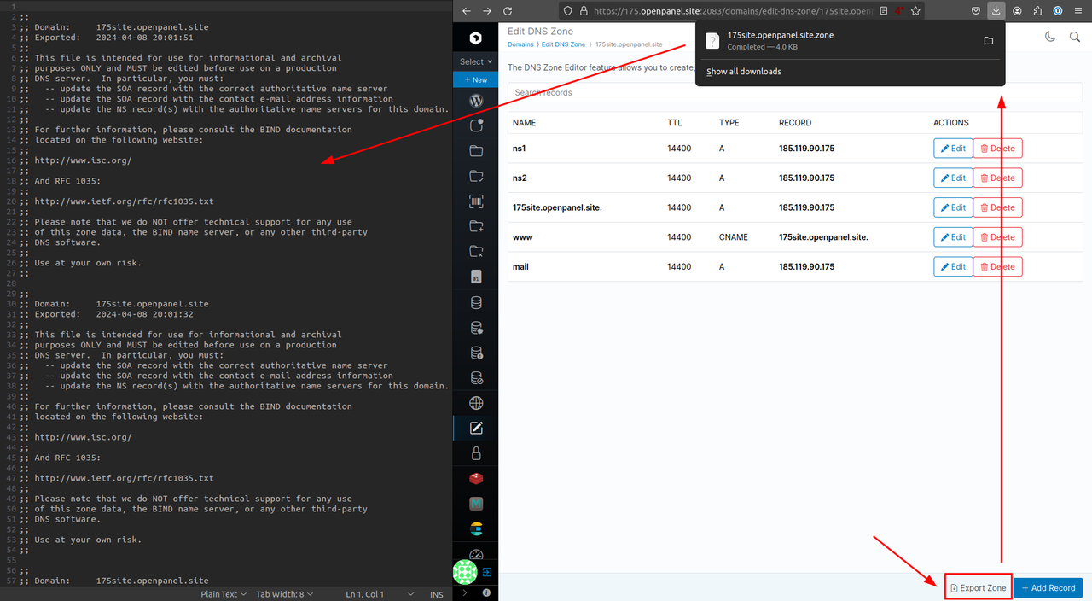Edit the 175site.openpanel.site. A record
1092x601 pixels.
[x=953, y=207]
